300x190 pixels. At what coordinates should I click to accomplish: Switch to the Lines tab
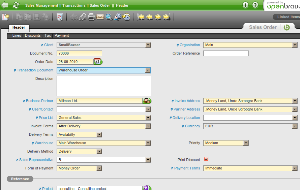(x=17, y=35)
